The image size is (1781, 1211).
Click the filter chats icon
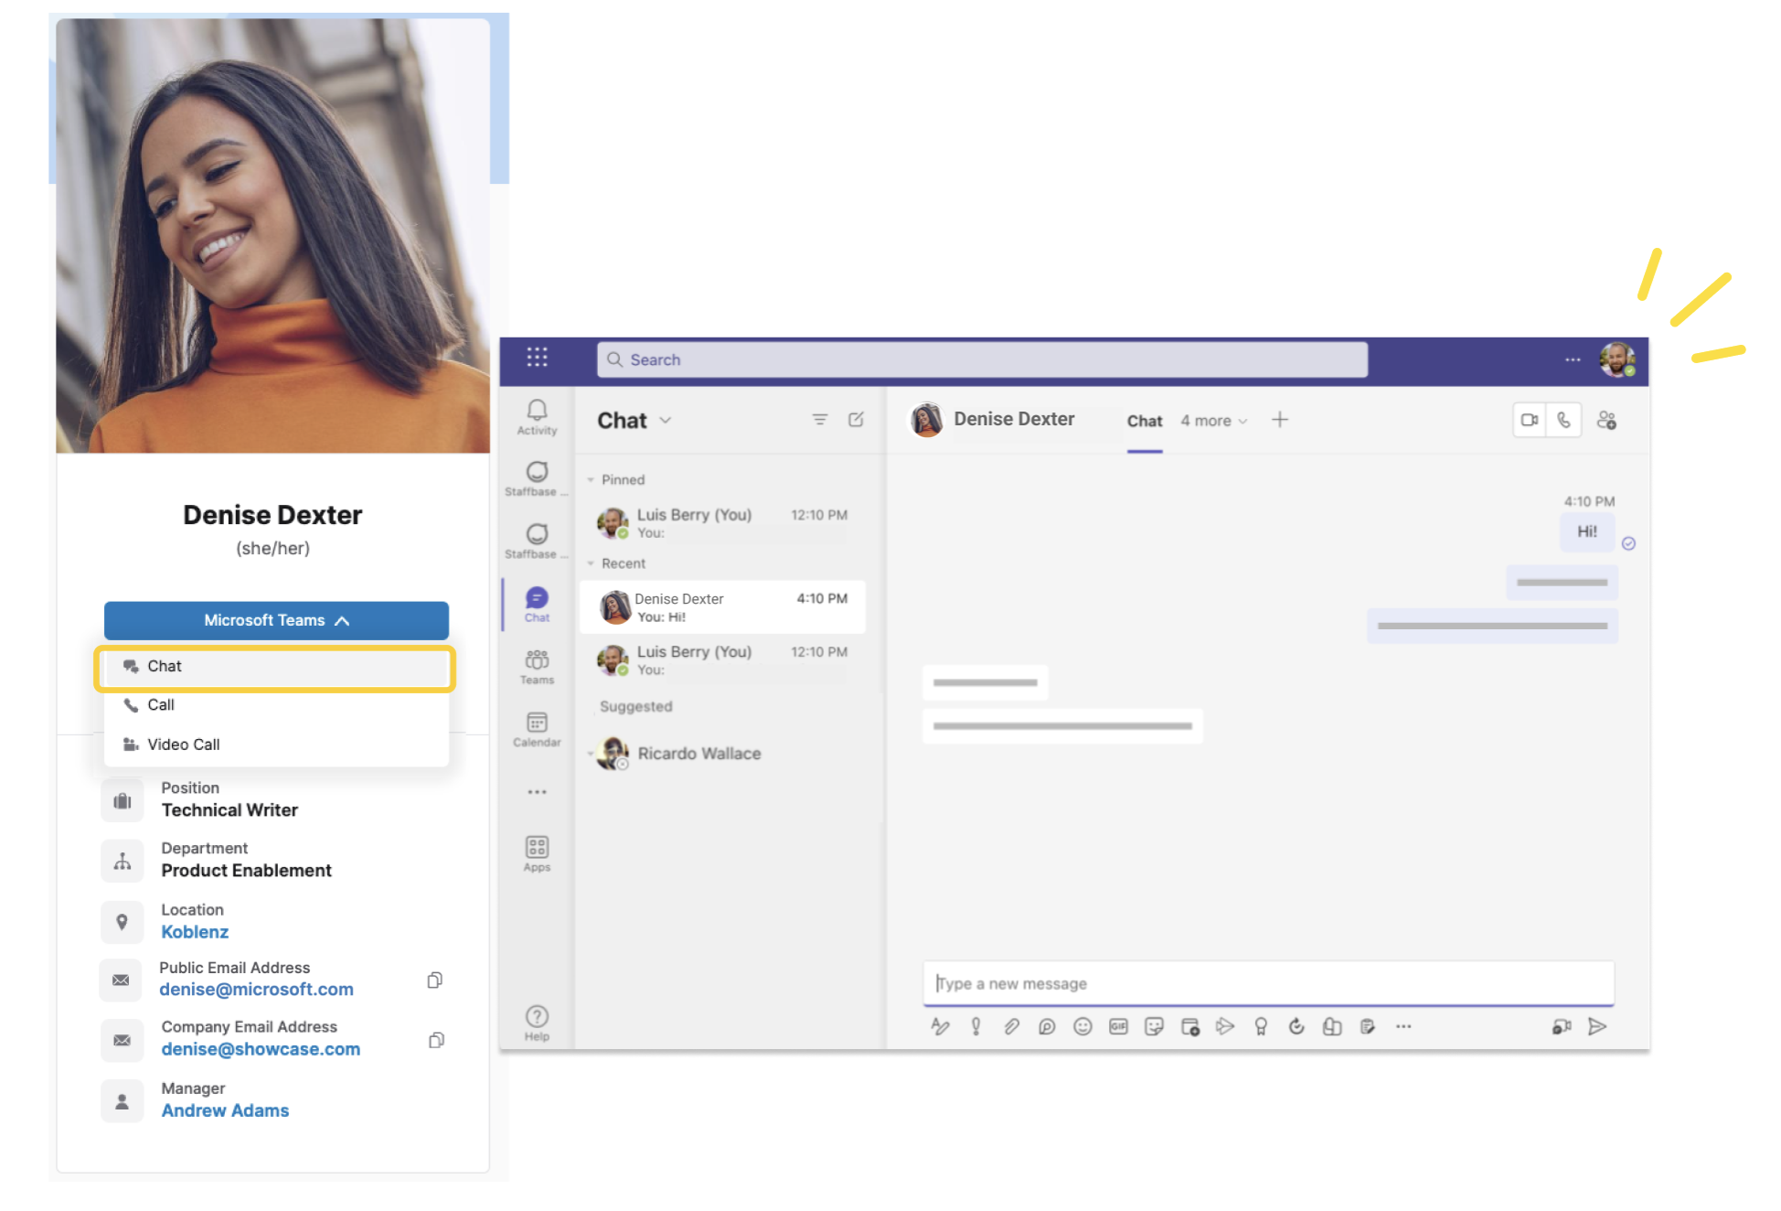pyautogui.click(x=820, y=420)
